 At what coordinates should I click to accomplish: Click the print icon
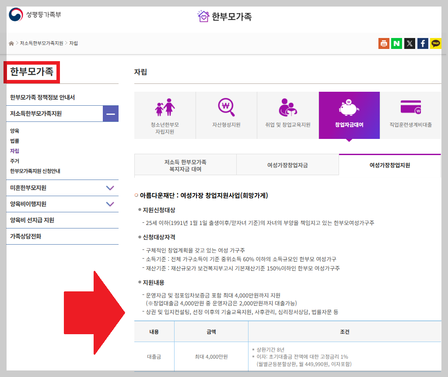click(384, 43)
